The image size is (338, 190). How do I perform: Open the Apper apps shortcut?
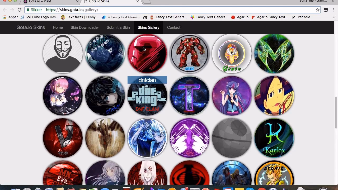click(10, 17)
